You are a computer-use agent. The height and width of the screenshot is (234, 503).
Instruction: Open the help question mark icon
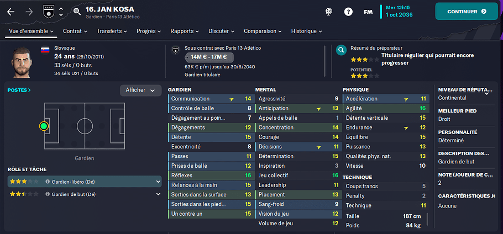pyautogui.click(x=348, y=12)
